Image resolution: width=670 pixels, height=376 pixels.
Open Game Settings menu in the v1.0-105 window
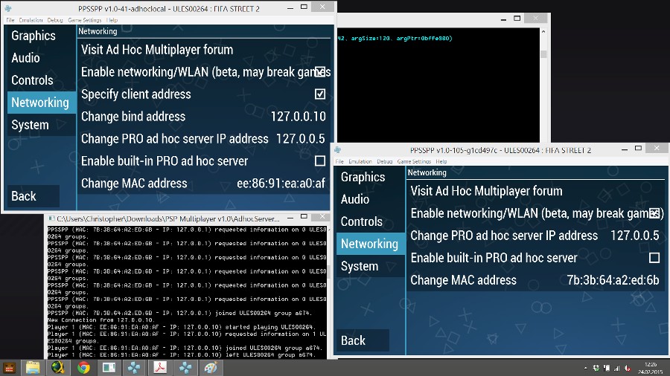click(x=414, y=161)
